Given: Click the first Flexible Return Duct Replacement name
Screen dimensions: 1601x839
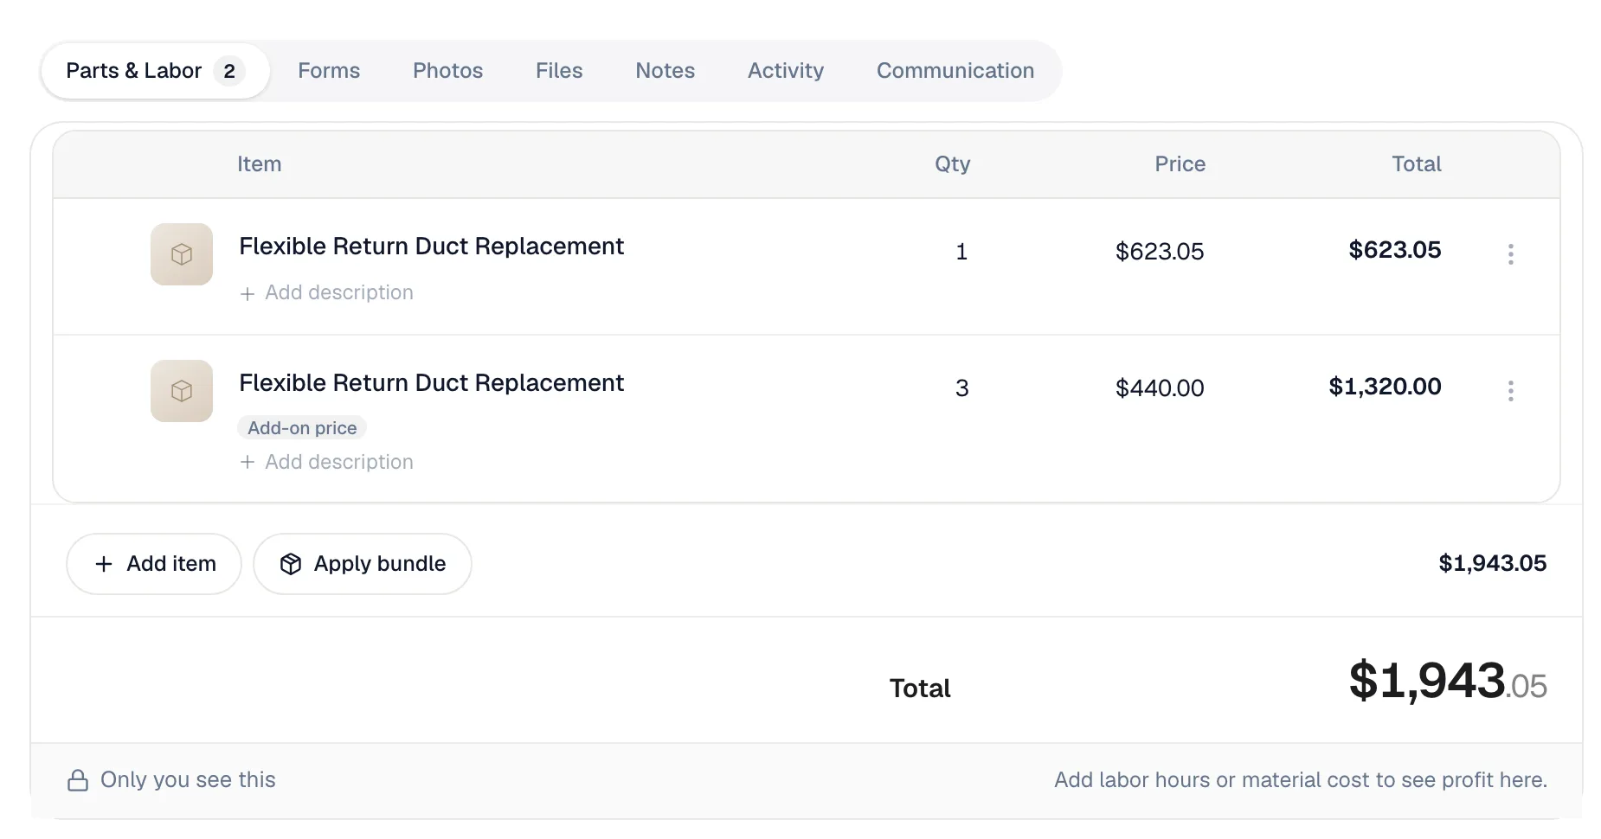Looking at the screenshot, I should tap(431, 247).
